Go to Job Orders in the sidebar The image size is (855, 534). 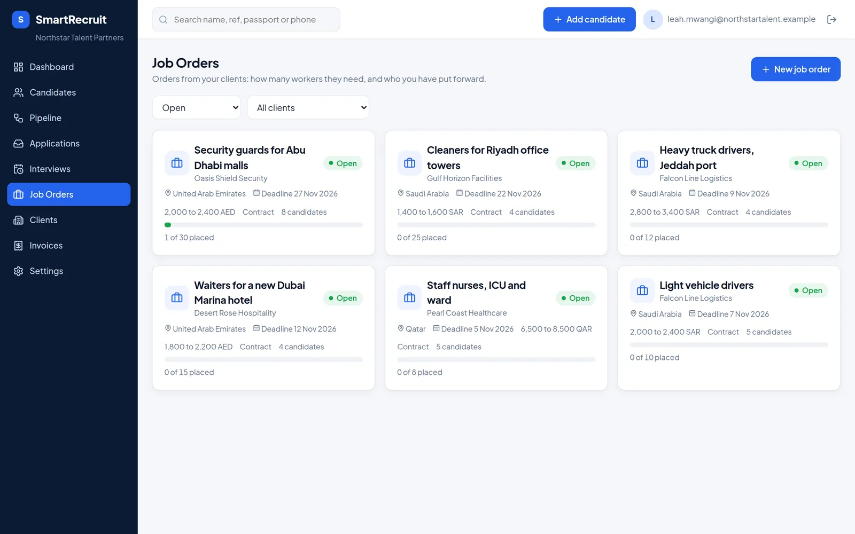(69, 194)
